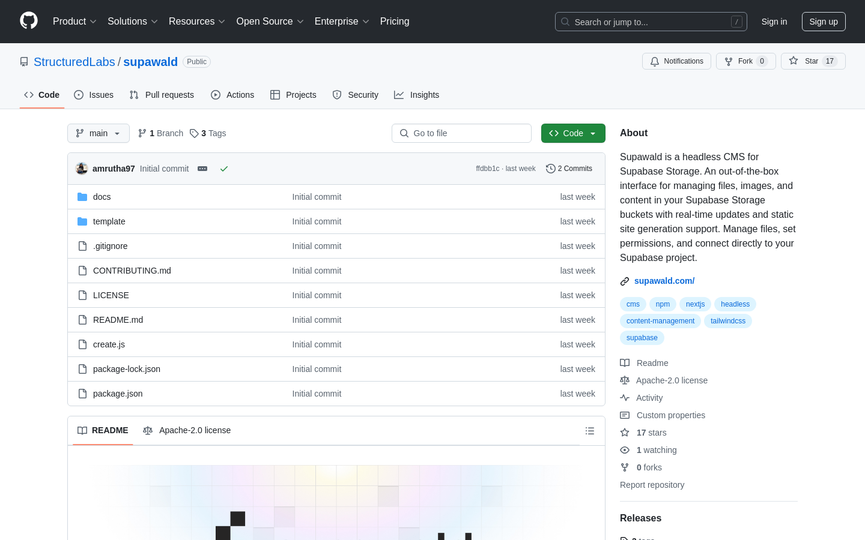Expand commit message ellipsis button
The image size is (865, 540).
(x=202, y=169)
